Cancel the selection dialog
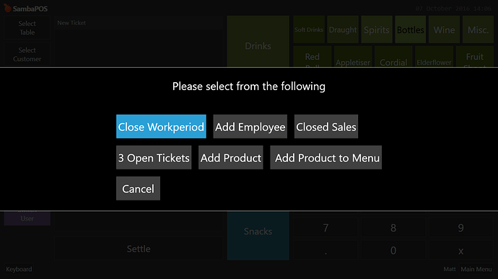The width and height of the screenshot is (498, 279). [138, 188]
